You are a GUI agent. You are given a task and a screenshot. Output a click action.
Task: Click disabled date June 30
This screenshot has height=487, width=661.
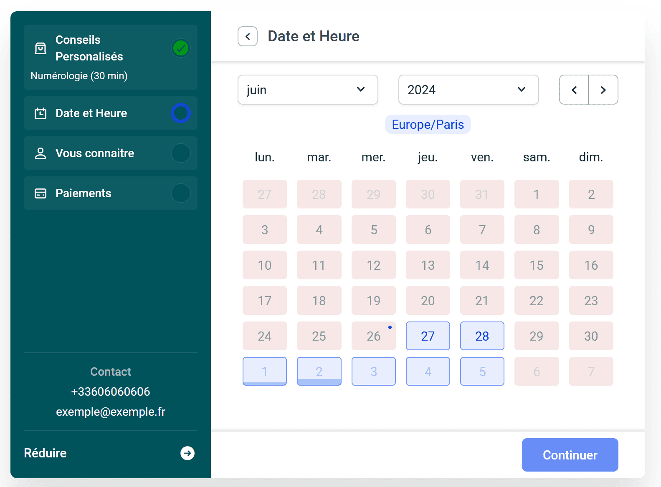coord(591,336)
